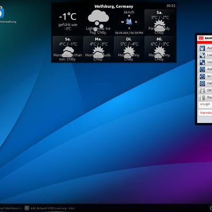This screenshot has height=212, width=212.
Task: Click the Mo. morning clouds forecast icon
Action: pyautogui.click(x=98, y=52)
